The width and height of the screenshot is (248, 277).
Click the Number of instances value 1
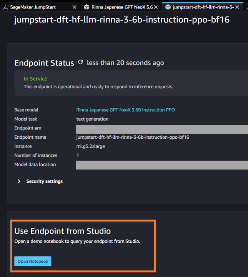pos(78,156)
